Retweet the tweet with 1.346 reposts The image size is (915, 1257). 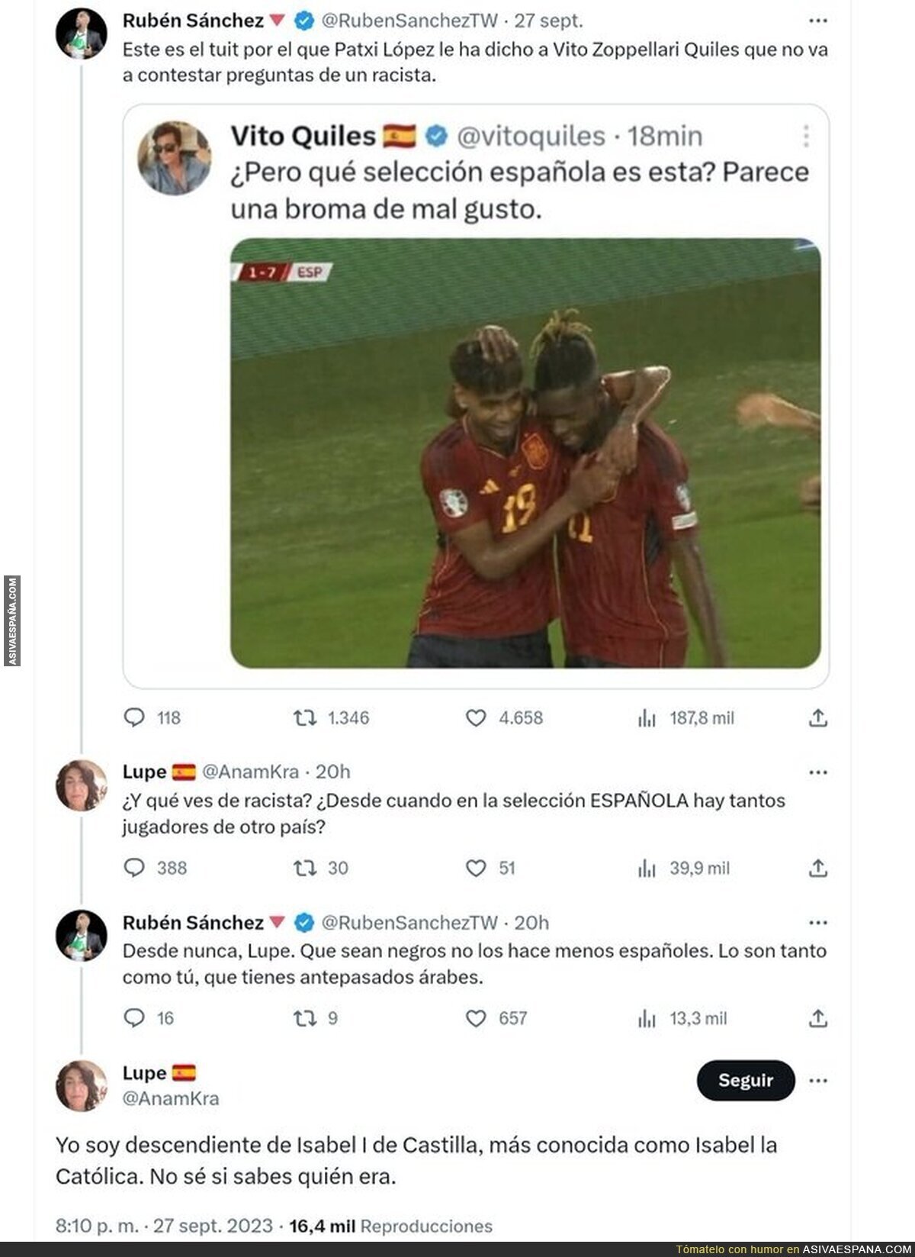point(305,717)
